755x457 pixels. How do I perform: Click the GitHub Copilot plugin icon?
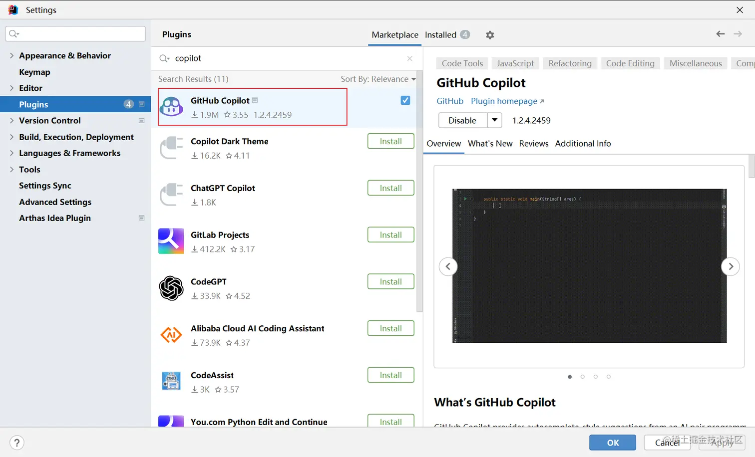[171, 106]
